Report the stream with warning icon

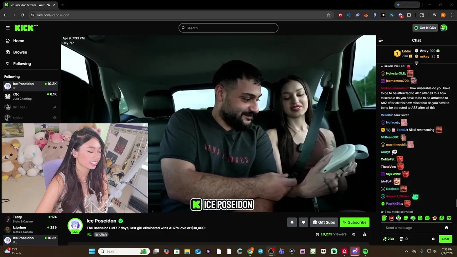[x=365, y=234]
